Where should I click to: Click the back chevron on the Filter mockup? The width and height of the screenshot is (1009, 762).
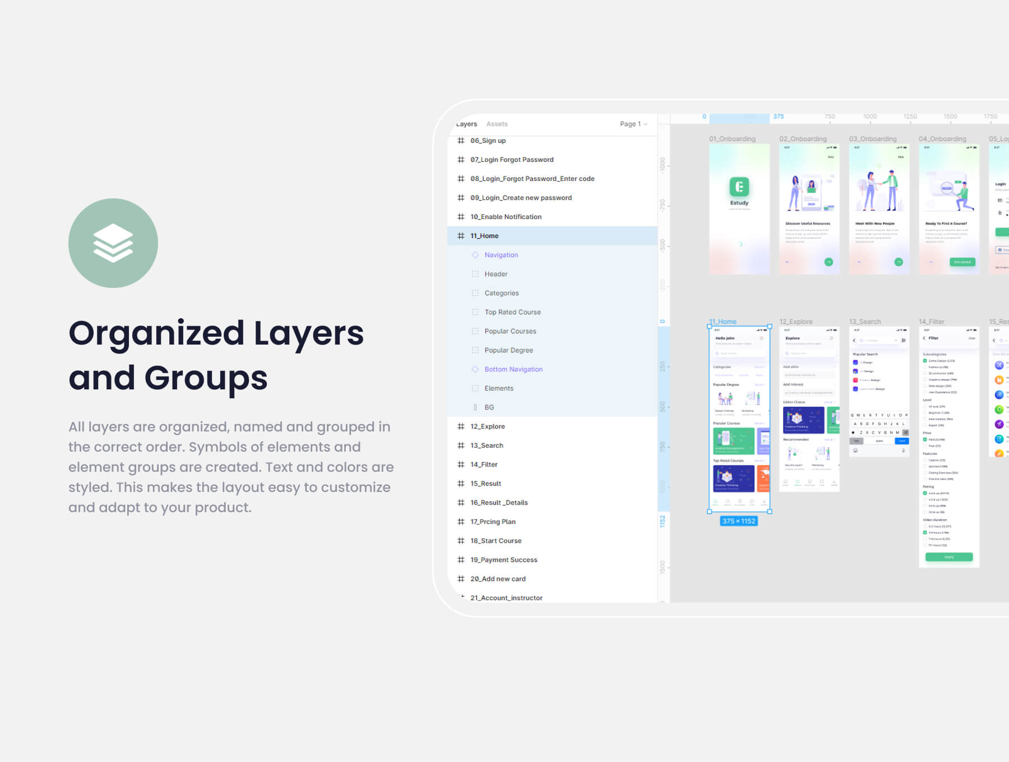924,338
